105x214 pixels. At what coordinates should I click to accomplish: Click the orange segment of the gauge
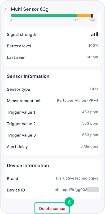[84, 15]
